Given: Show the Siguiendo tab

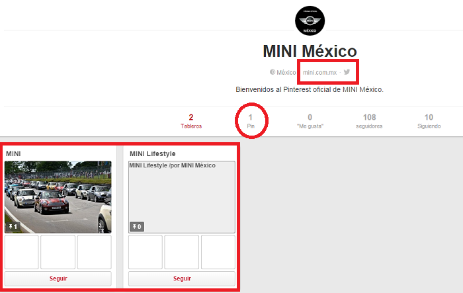Looking at the screenshot, I should 429,121.
